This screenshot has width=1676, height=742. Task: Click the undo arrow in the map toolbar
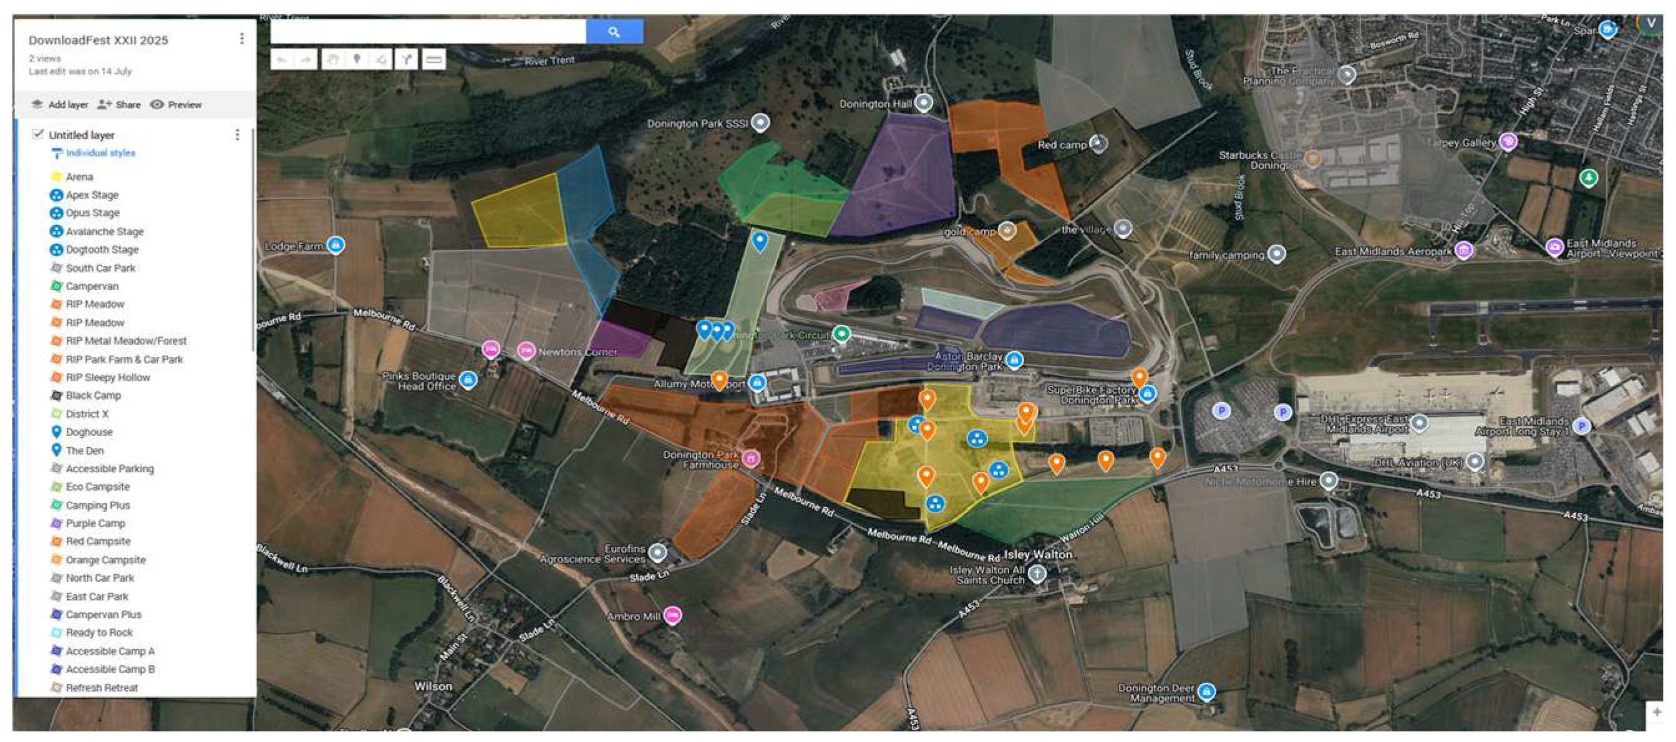pyautogui.click(x=282, y=60)
